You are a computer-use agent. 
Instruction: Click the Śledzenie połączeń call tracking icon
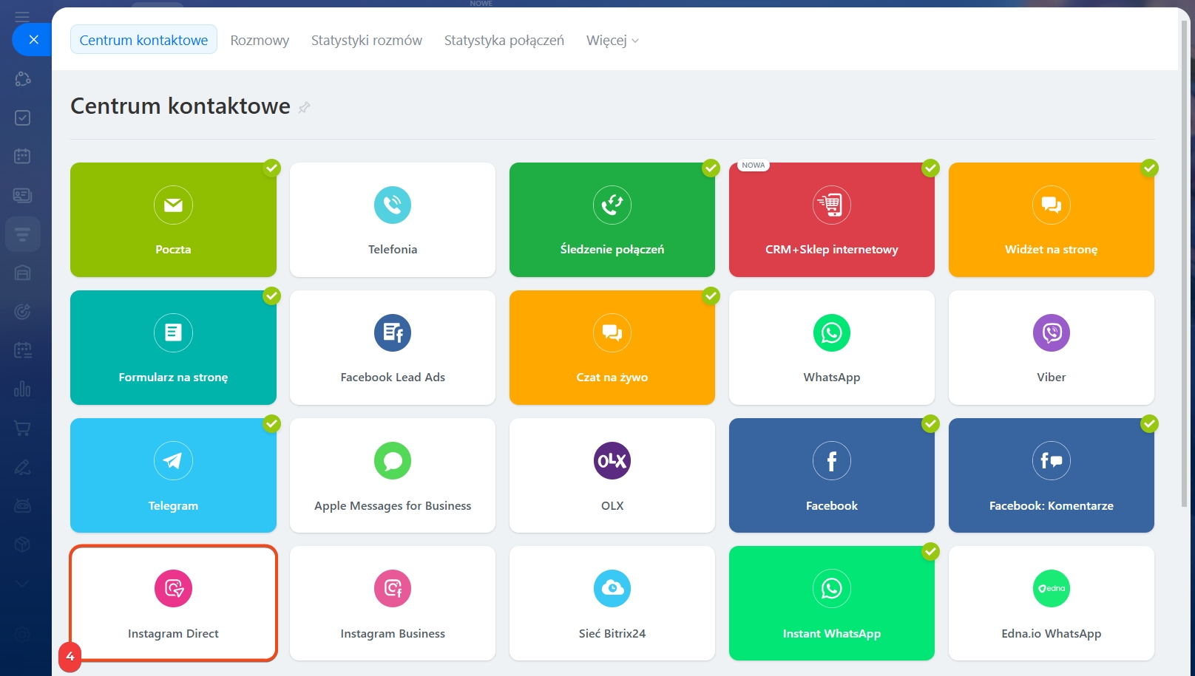pyautogui.click(x=612, y=205)
